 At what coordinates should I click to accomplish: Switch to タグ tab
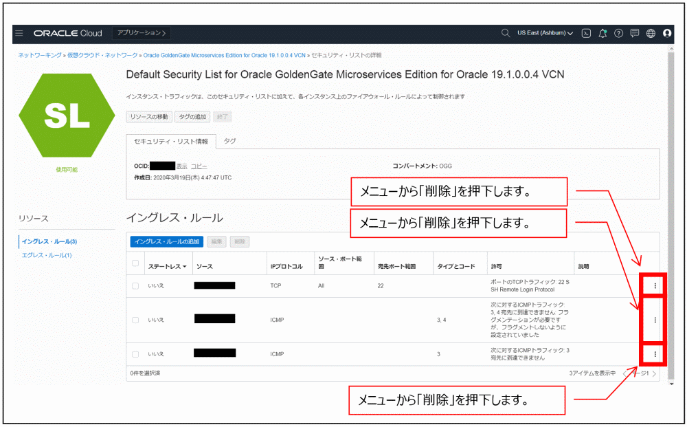click(x=229, y=141)
